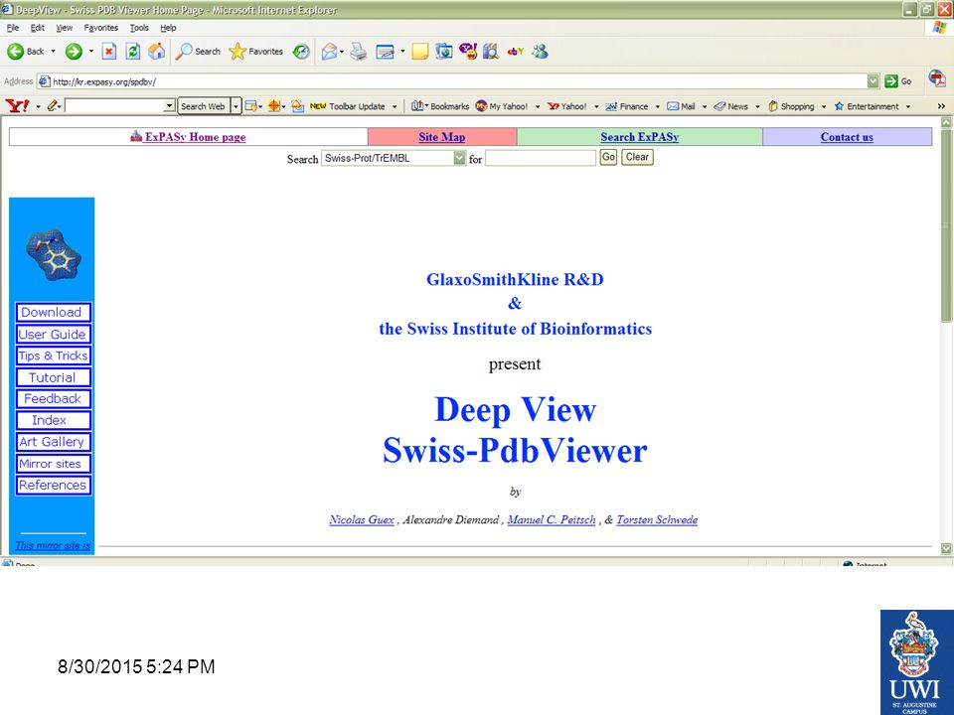Click the Edit page toolbar icon
The width and height of the screenshot is (954, 715).
tap(386, 53)
